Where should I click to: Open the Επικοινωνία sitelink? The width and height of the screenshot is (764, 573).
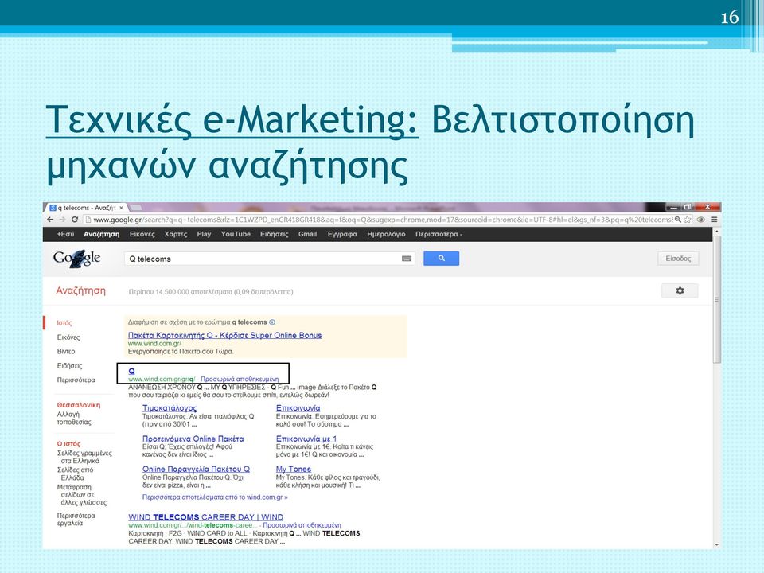point(298,407)
